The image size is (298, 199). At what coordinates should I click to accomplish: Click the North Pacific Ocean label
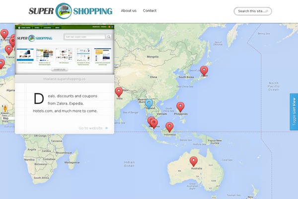(x=274, y=86)
